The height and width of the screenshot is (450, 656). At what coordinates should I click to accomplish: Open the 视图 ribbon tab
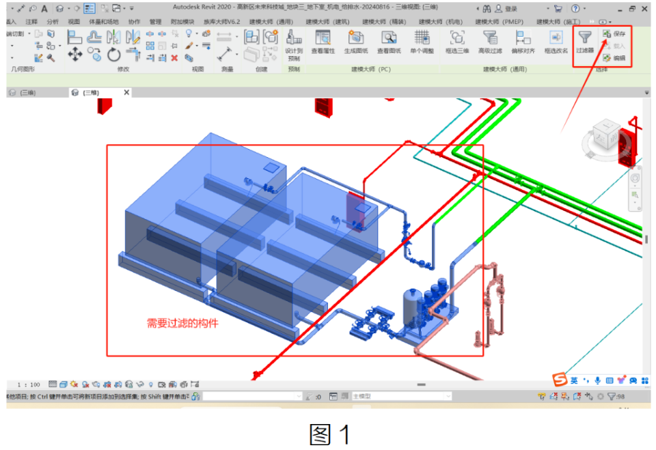tap(74, 21)
